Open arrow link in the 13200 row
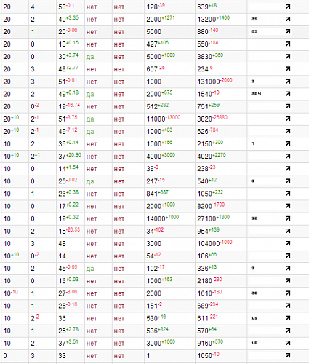This screenshot has width=309, height=364. point(288,19)
